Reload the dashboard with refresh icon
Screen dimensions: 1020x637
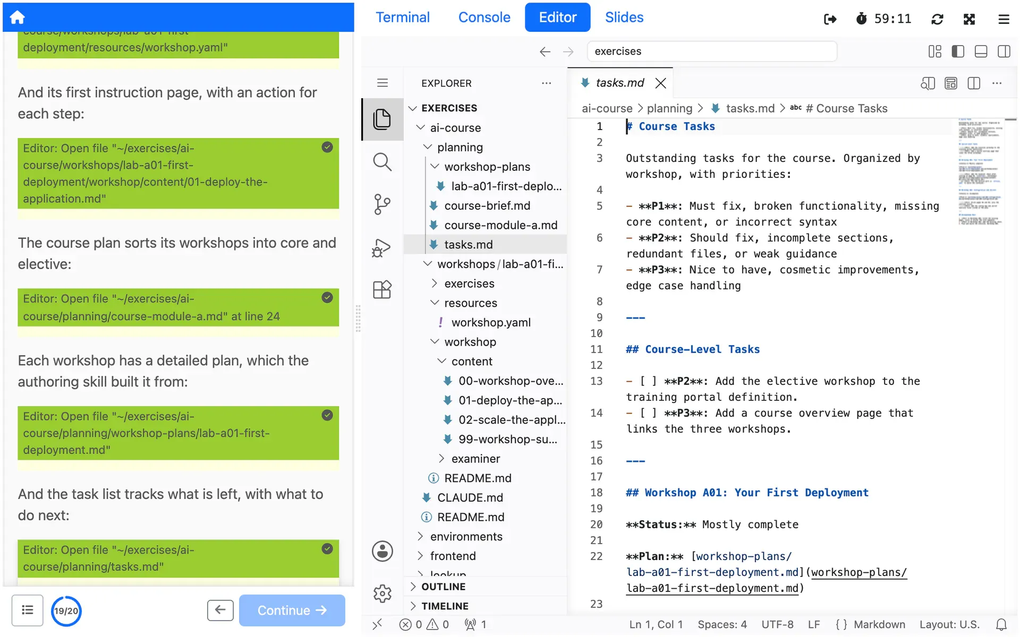[x=937, y=19]
